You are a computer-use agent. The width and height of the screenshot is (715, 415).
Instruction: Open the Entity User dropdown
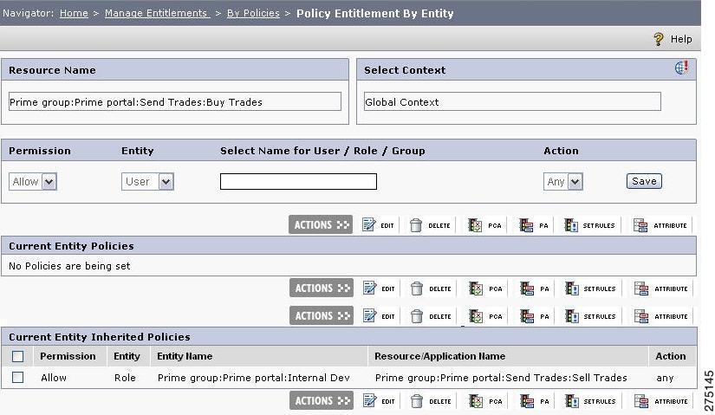pyautogui.click(x=147, y=181)
